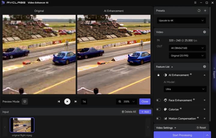Click the AI Enhancement preview image
Viewport: 216px width, 138px height.
(114, 54)
